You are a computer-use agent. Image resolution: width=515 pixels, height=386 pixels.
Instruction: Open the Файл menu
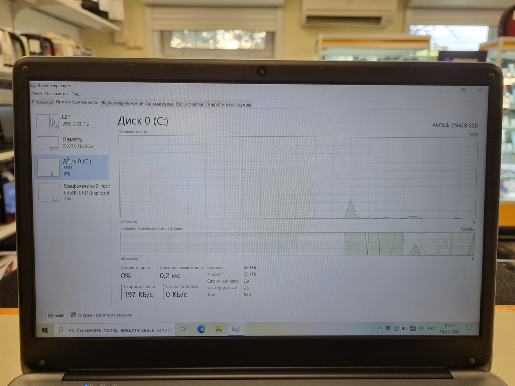pos(37,94)
